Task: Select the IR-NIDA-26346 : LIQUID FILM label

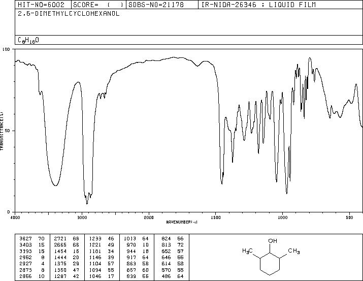Action: (x=258, y=5)
